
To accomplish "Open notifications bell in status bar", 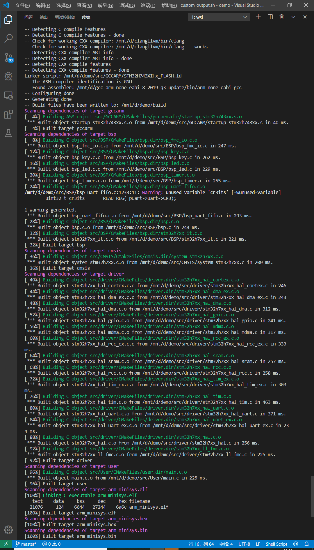I will coord(306,544).
